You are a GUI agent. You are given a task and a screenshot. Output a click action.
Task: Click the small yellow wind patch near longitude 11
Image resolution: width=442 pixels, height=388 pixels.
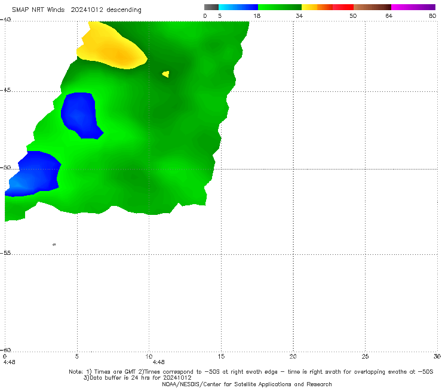[166, 74]
